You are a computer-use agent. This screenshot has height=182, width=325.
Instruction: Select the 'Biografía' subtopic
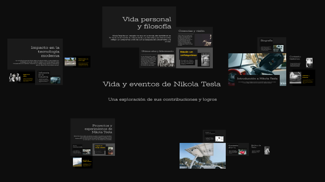(x=272, y=45)
